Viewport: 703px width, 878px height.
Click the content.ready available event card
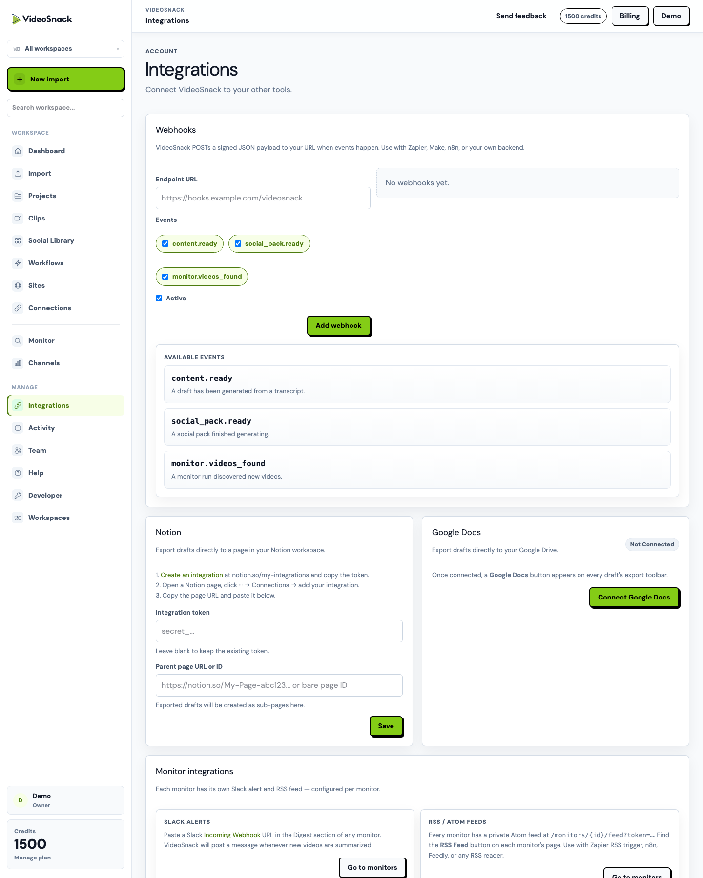pos(417,384)
